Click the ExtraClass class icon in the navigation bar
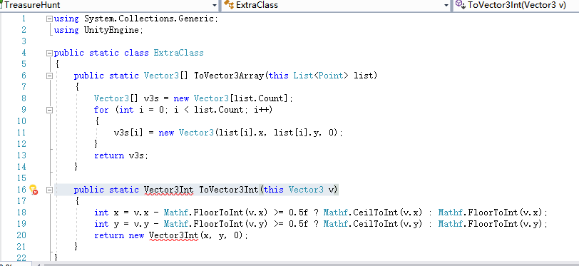 [x=229, y=5]
